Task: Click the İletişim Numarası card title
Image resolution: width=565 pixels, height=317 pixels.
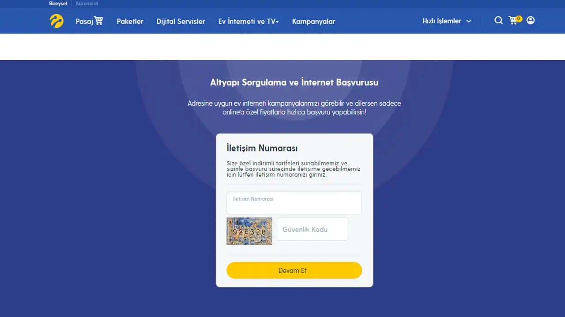Action: 262,148
